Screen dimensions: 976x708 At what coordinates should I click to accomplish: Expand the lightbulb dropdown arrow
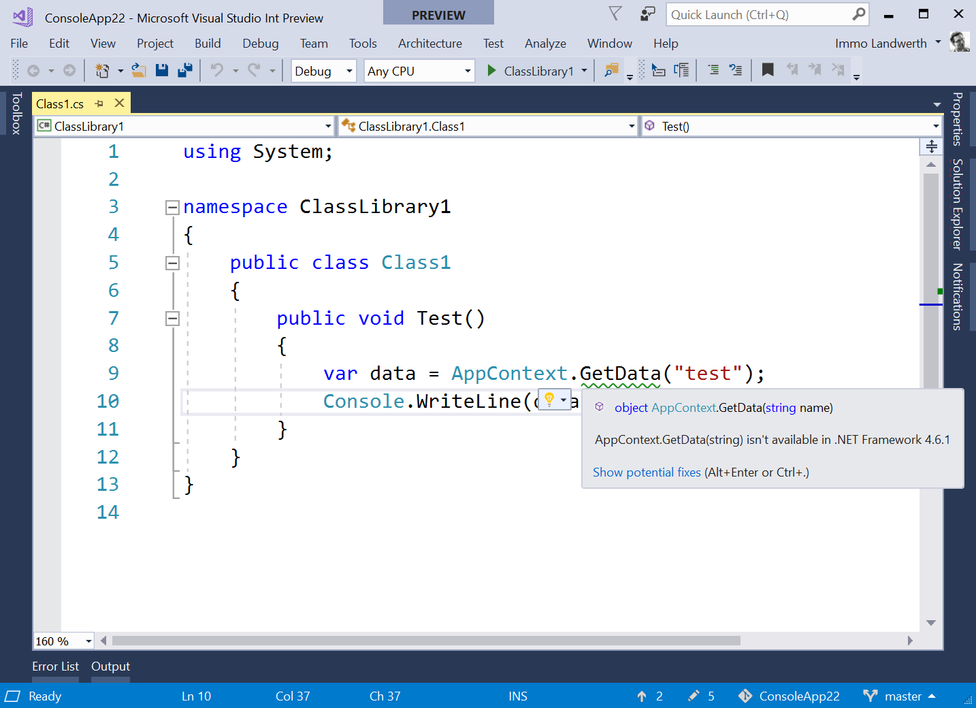[x=564, y=400]
